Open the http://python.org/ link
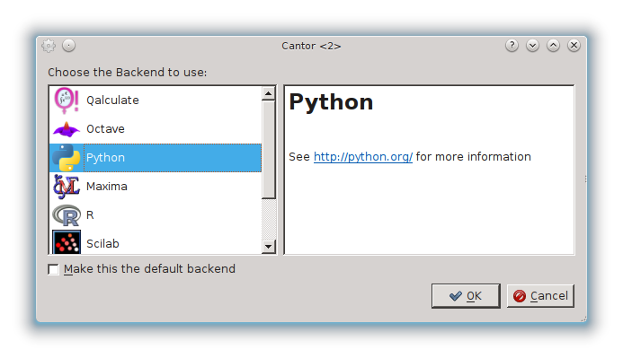 (x=363, y=157)
